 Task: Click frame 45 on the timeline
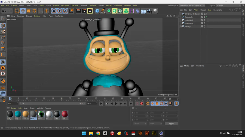87,98
